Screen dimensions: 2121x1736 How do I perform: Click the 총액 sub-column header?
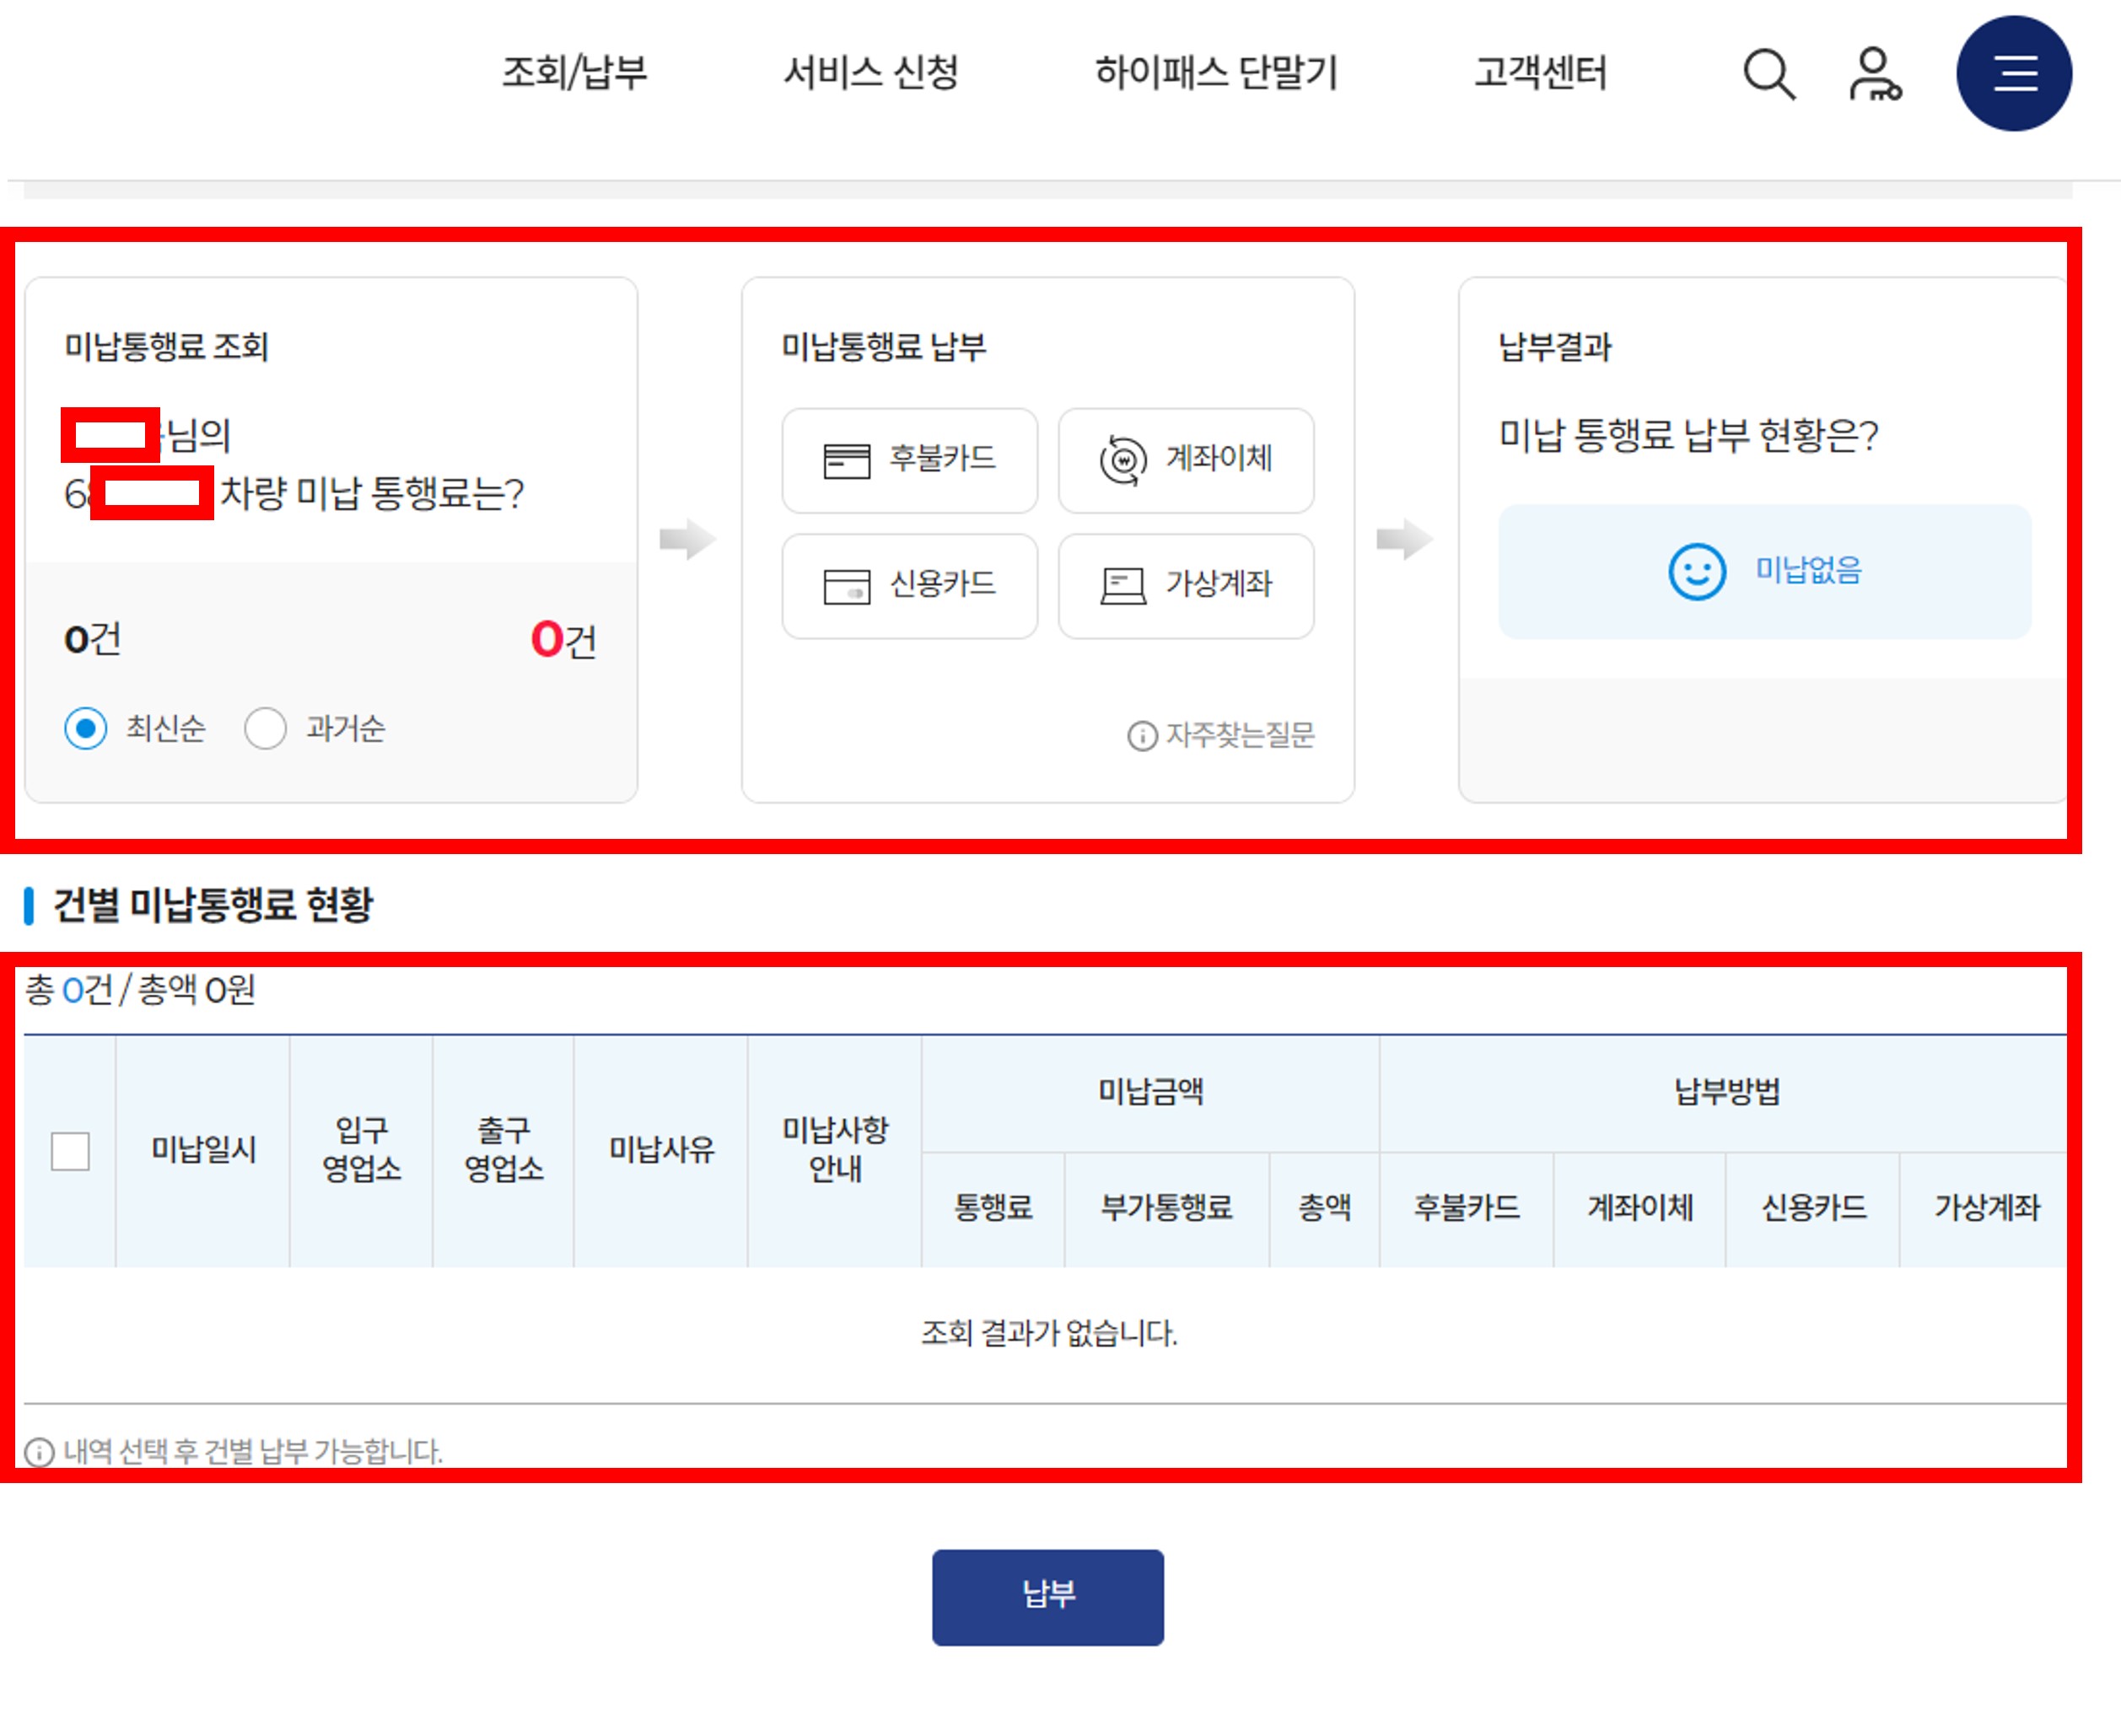point(1324,1208)
